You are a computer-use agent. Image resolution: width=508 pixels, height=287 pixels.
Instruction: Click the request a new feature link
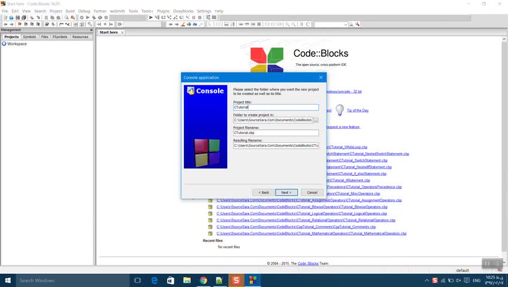(343, 127)
